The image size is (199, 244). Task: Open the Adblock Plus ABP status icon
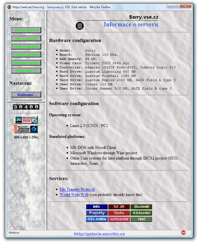(183, 233)
